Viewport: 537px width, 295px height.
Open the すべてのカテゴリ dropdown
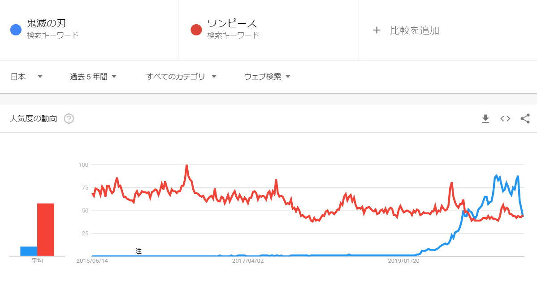(181, 76)
